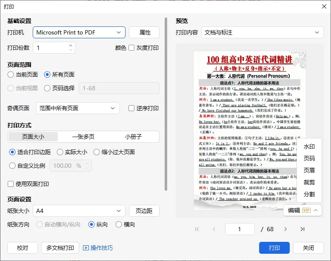Check the 逆序打印 option
331x261 pixels.
point(131,108)
